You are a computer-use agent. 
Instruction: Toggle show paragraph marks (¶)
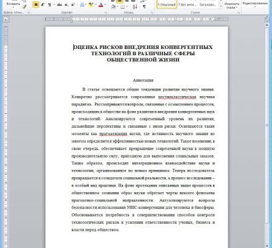point(144,7)
